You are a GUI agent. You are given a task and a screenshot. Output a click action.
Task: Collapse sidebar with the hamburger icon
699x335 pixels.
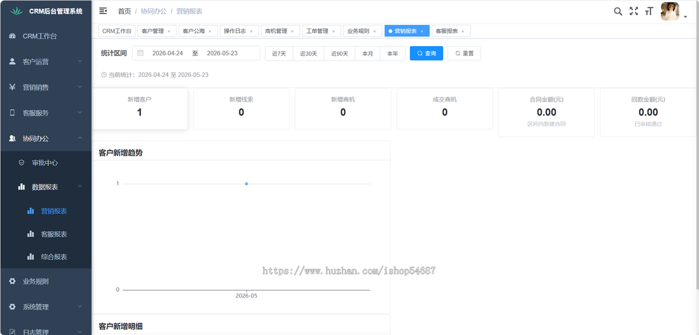point(103,11)
